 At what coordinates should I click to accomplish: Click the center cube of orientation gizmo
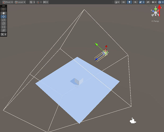click(156, 13)
